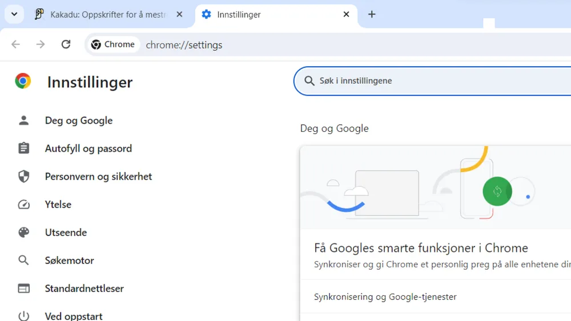Open Deg og Google in sidebar
This screenshot has height=321, width=571.
(79, 120)
